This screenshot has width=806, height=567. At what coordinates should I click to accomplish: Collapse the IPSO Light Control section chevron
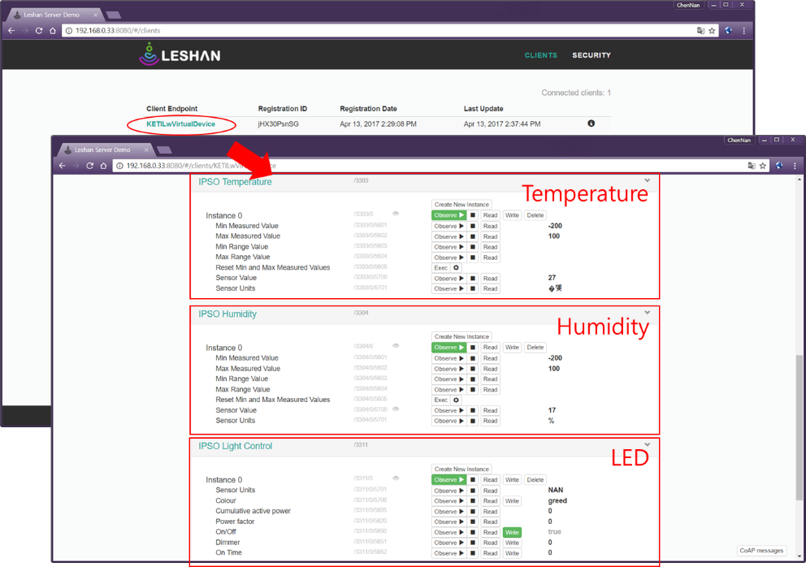point(648,444)
